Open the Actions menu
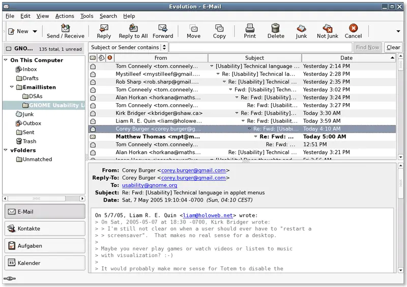This screenshot has width=407, height=287. tap(65, 16)
